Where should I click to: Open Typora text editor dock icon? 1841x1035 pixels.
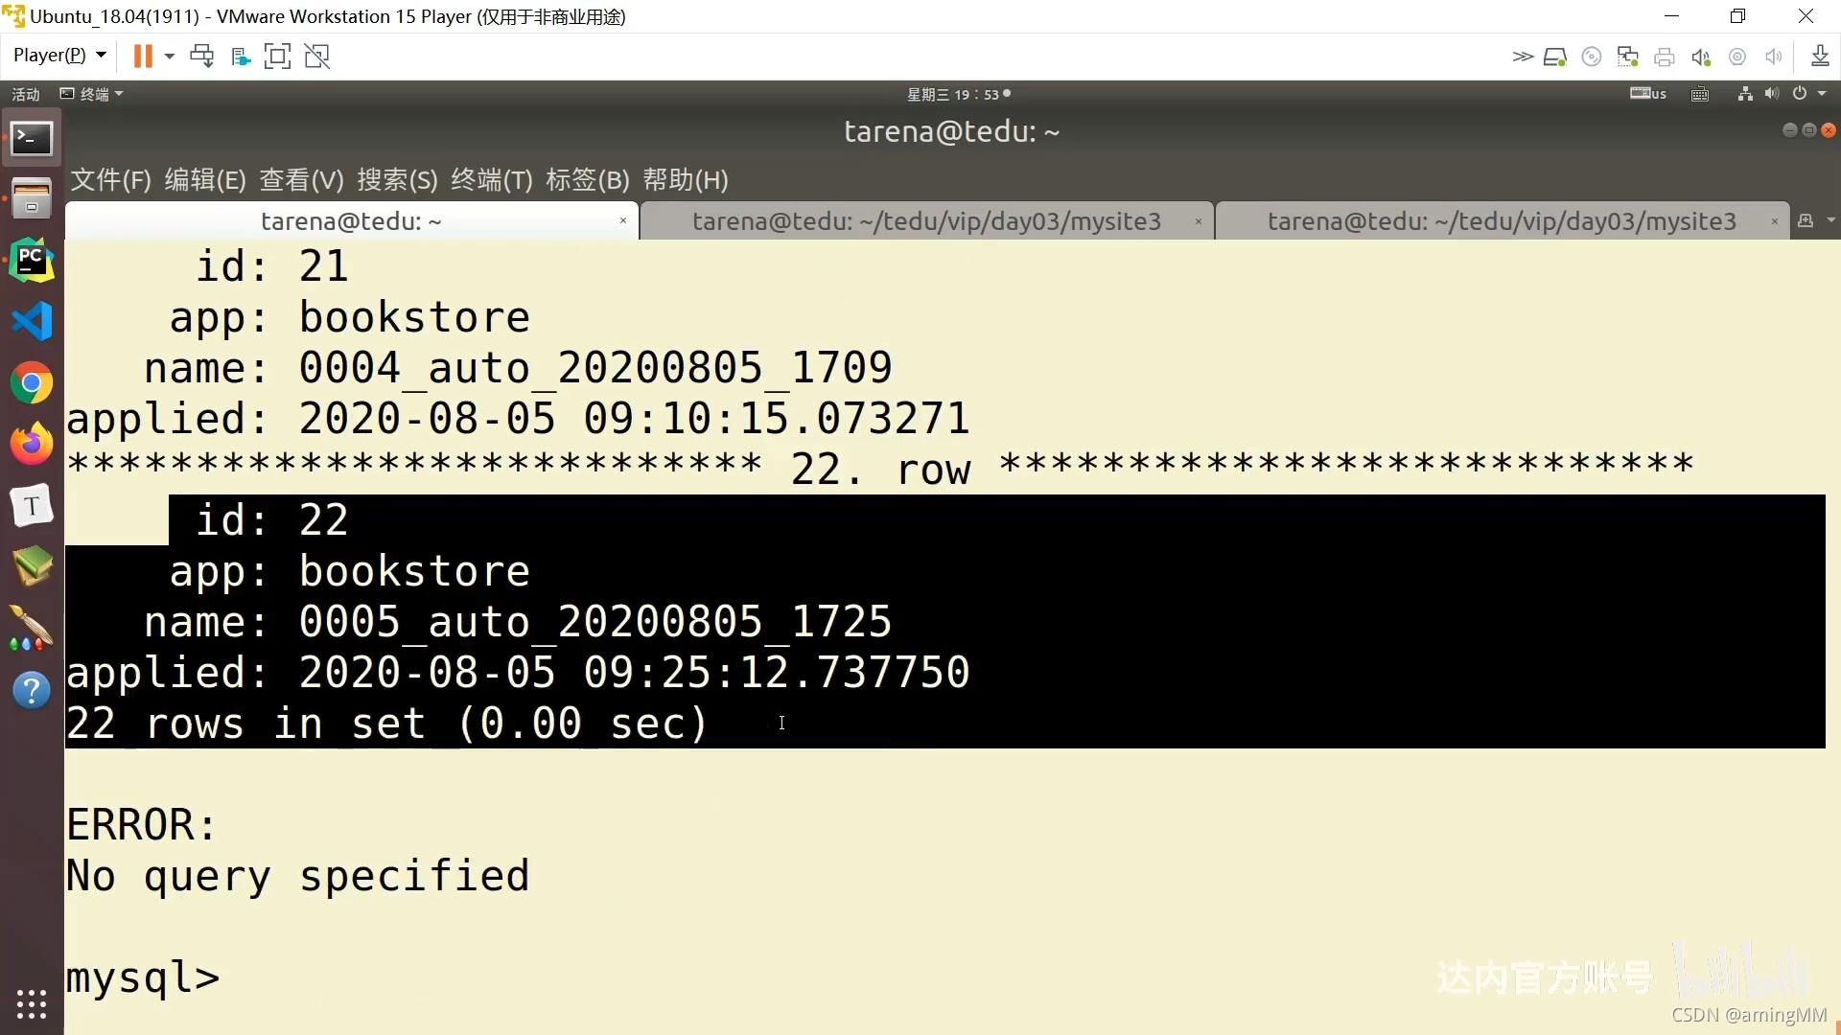click(x=32, y=505)
